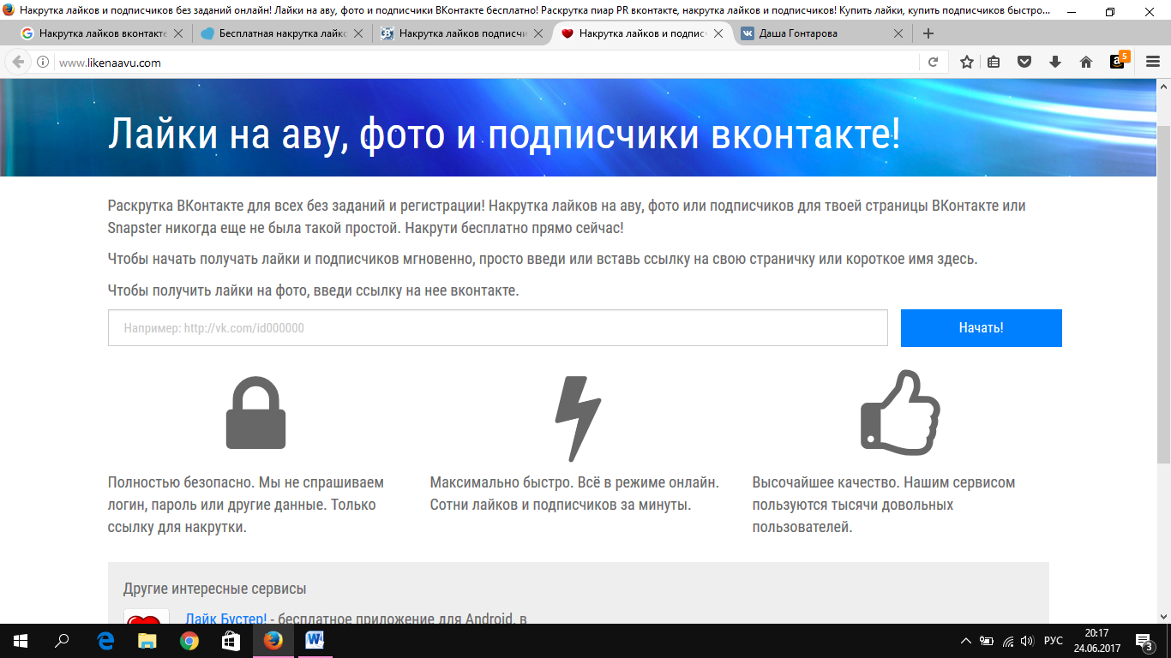Image resolution: width=1171 pixels, height=658 pixels.
Task: Open the Firefox hamburger menu
Action: point(1153,62)
